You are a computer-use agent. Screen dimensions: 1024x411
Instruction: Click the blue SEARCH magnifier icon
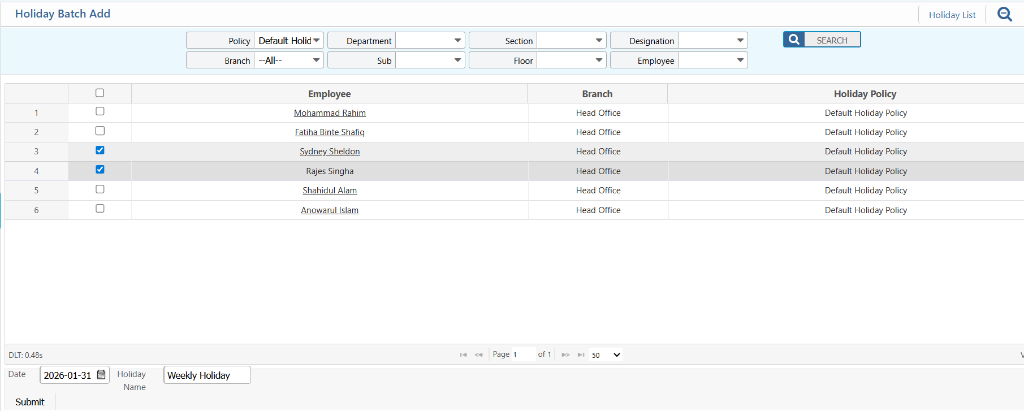tap(794, 40)
